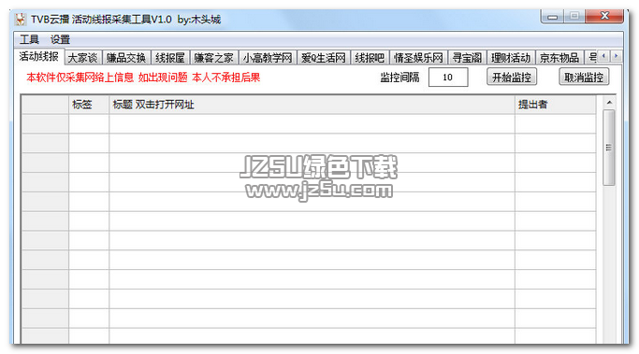Switch to the 线报吧 tab
Screen dimensions: 639x354
[370, 58]
